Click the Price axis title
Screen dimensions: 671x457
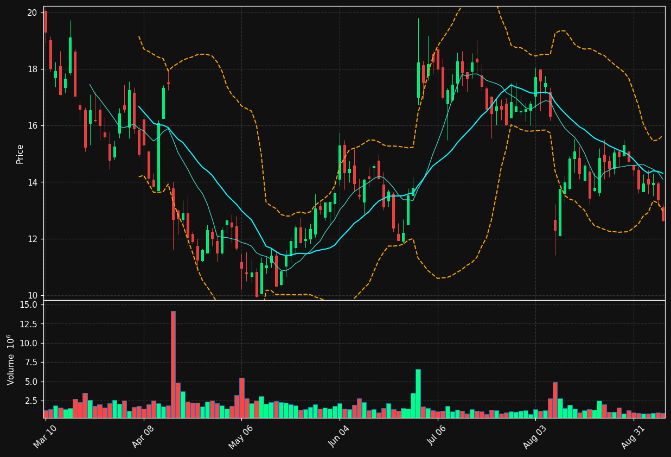[20, 154]
